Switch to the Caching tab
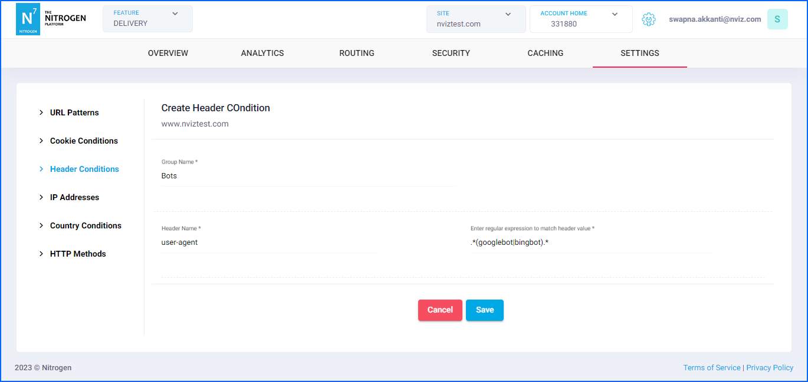The height and width of the screenshot is (382, 808). [x=546, y=53]
